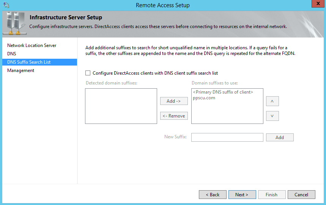Click the <- Remove button
The image size is (326, 205).
(174, 116)
